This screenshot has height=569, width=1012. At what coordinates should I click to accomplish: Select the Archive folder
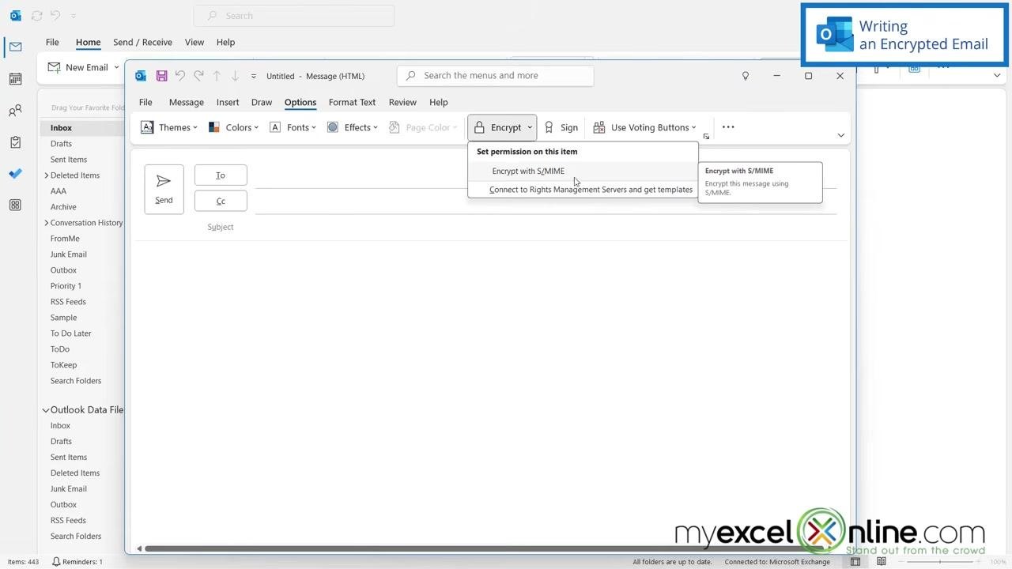click(63, 207)
